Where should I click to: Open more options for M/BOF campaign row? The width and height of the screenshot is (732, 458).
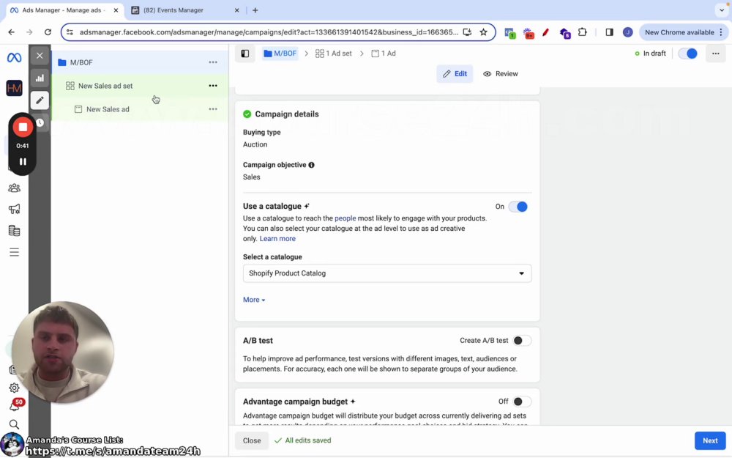[x=213, y=62]
